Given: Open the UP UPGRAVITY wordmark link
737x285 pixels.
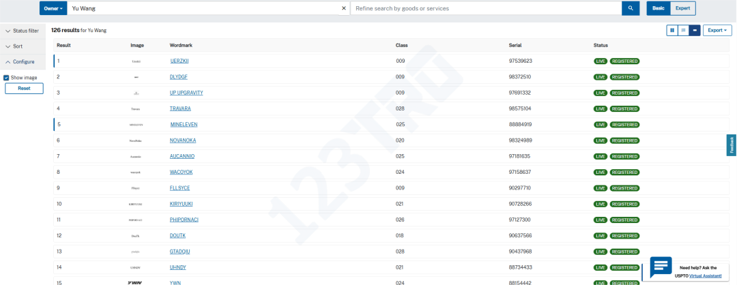Looking at the screenshot, I should 186,93.
